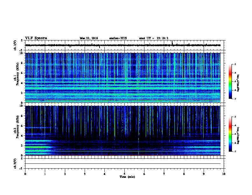252x195 pixels.
Task: Click the ch.3(V) flat trace strip
Action: [x=123, y=163]
